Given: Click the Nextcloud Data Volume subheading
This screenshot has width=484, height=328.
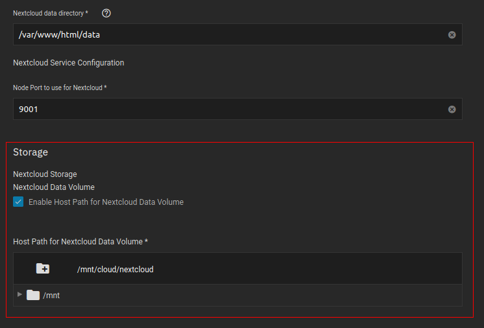Looking at the screenshot, I should [x=54, y=187].
